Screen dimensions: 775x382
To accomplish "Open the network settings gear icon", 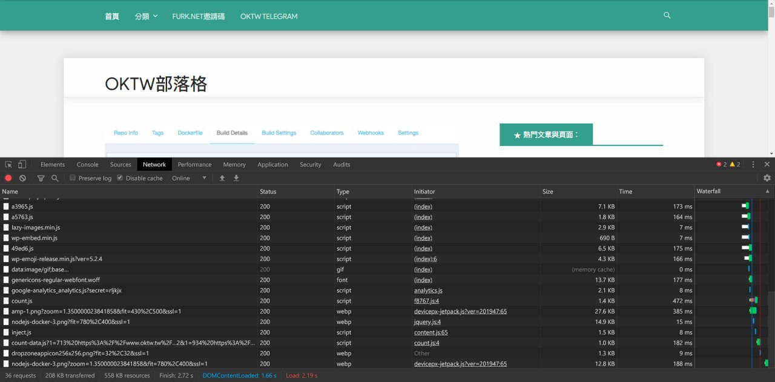I will pos(767,178).
